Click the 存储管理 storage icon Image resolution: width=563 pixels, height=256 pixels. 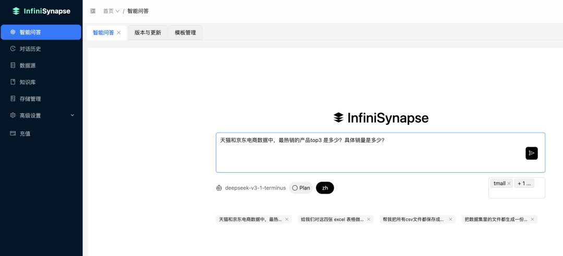tap(13, 98)
